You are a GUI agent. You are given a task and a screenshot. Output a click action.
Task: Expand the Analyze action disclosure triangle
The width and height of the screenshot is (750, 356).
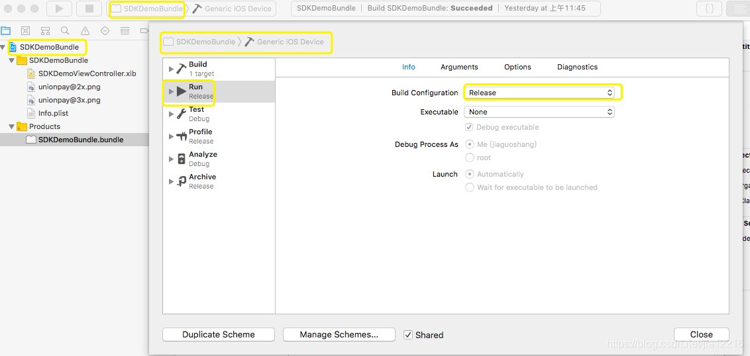(171, 159)
